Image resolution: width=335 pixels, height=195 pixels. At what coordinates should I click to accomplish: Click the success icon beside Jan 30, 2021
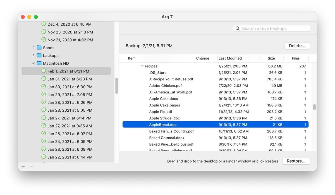pos(44,86)
